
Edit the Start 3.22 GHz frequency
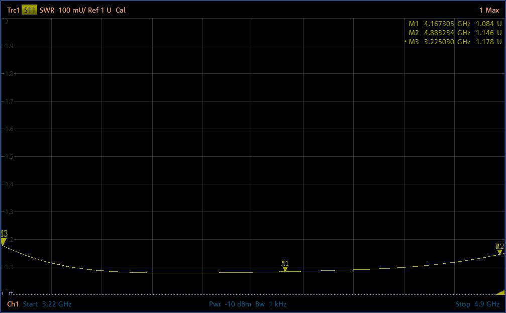pyautogui.click(x=47, y=304)
